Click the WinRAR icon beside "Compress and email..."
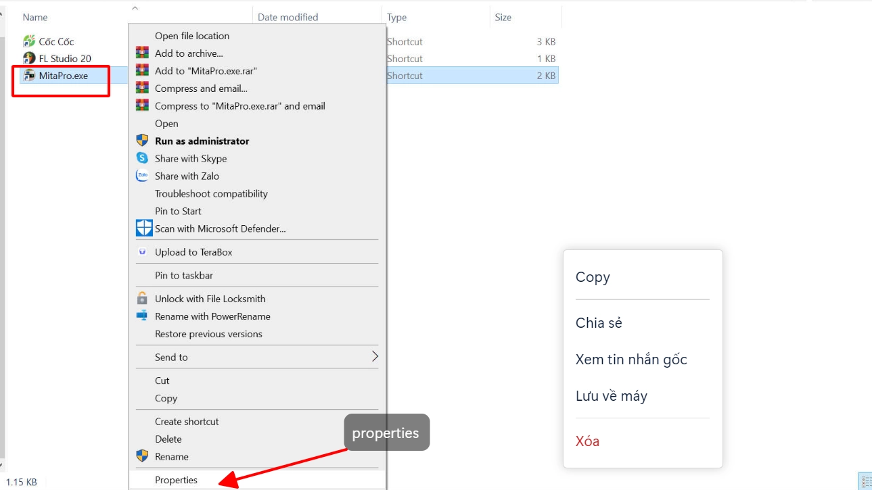Viewport: 872px width, 490px height. click(x=142, y=88)
